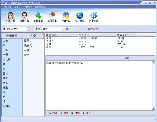This screenshot has height=122, width=157.
Task: Click the app icon in the title bar
Action: click(3, 2)
